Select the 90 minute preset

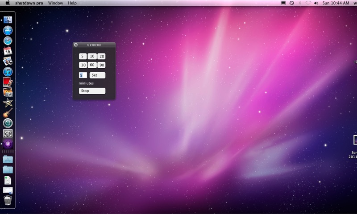(102, 65)
